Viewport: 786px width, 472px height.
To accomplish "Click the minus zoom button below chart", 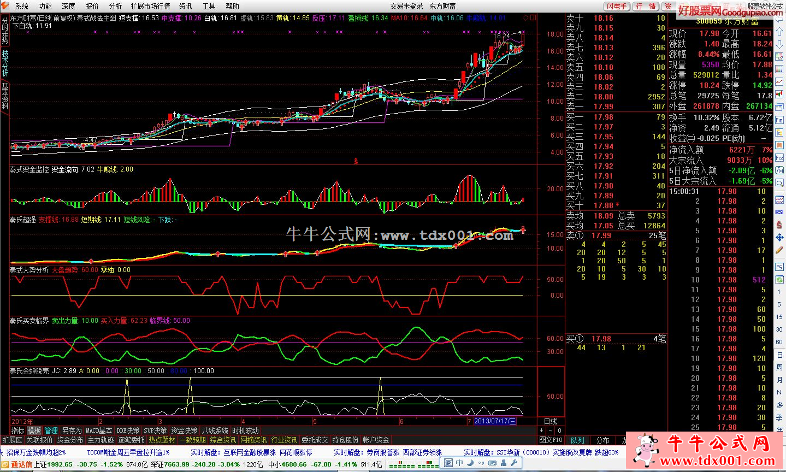I will click(550, 430).
